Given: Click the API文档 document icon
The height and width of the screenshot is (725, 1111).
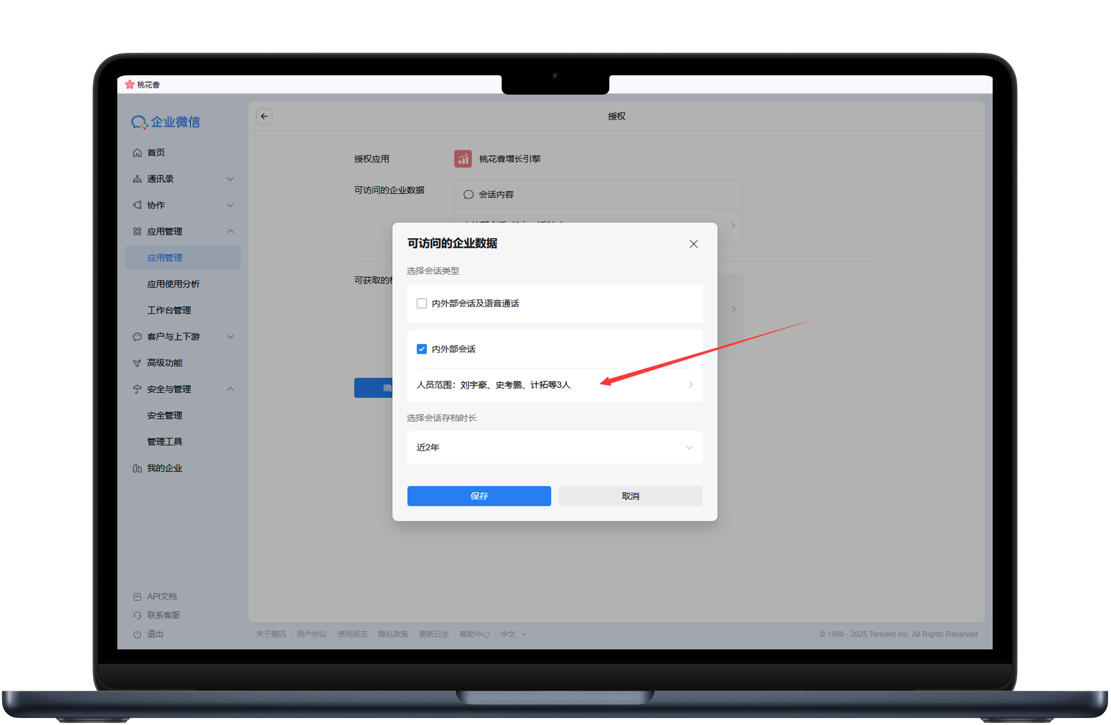Looking at the screenshot, I should pyautogui.click(x=137, y=597).
